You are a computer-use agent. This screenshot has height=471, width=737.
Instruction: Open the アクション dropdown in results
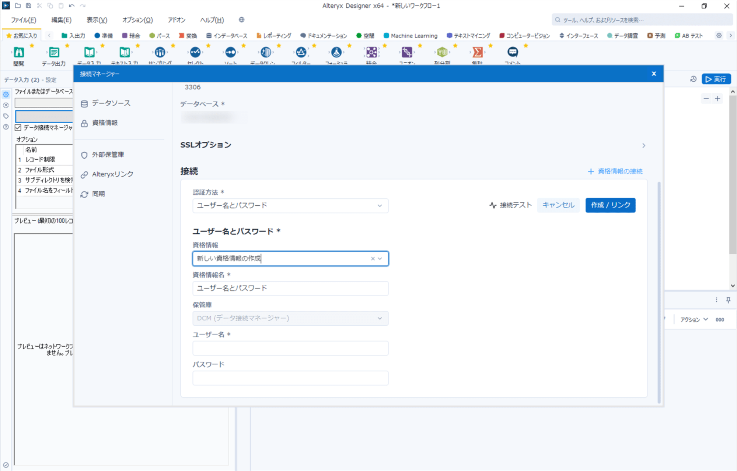[694, 320]
